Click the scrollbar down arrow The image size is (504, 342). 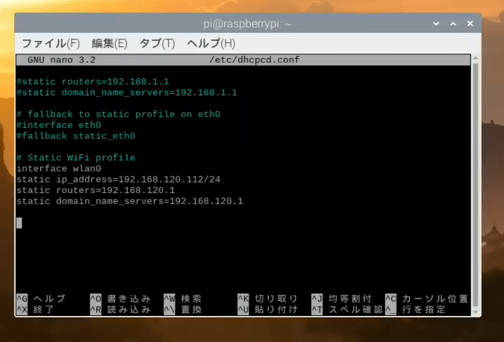click(476, 312)
